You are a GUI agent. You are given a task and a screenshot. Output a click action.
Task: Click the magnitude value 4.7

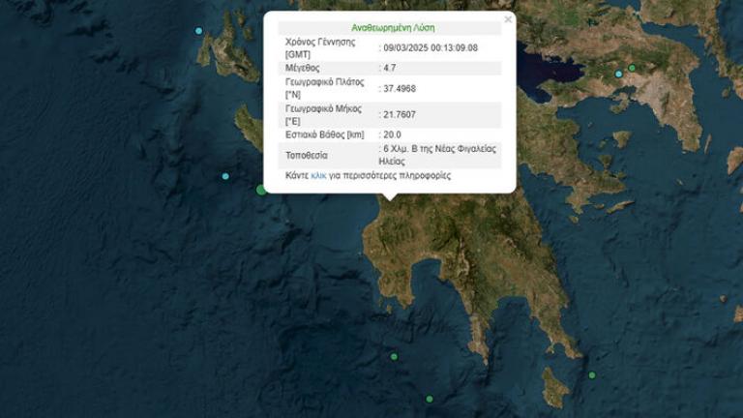coord(389,69)
